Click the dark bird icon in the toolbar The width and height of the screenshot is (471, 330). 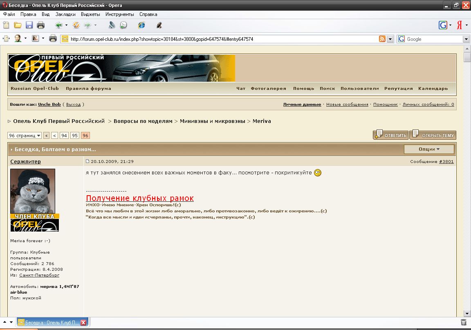point(159,25)
